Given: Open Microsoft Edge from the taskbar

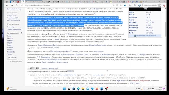Looking at the screenshot, I should (78, 89).
